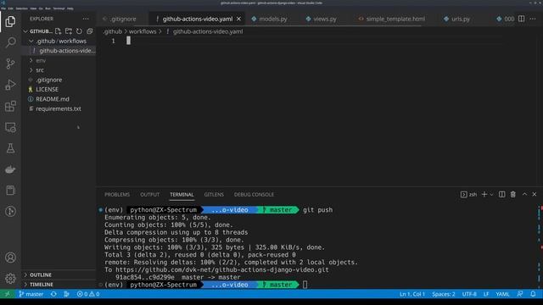Viewport: 543px width, 305px height.
Task: Switch to the urls.py editor tab
Action: click(x=460, y=19)
